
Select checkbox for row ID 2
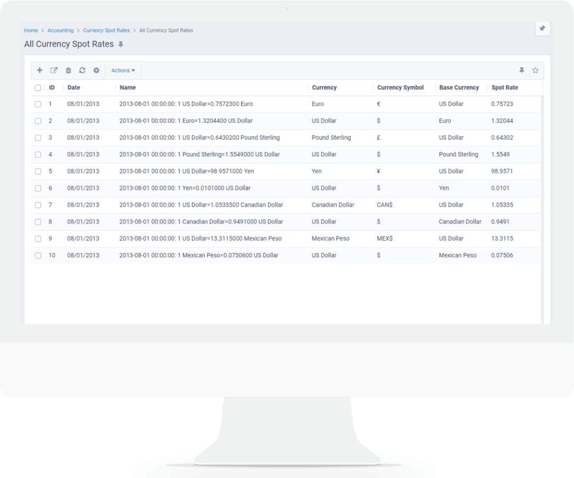[x=38, y=121]
